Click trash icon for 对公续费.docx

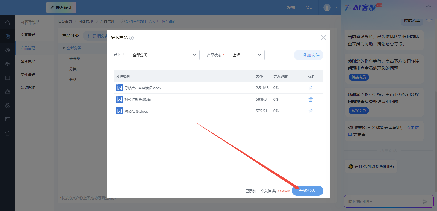pyautogui.click(x=311, y=111)
